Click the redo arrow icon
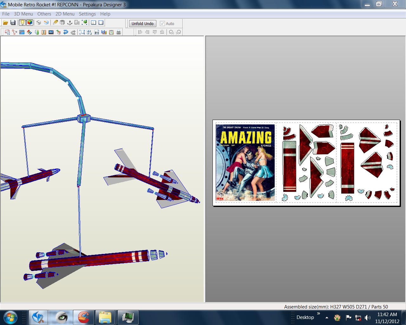 coord(72,32)
